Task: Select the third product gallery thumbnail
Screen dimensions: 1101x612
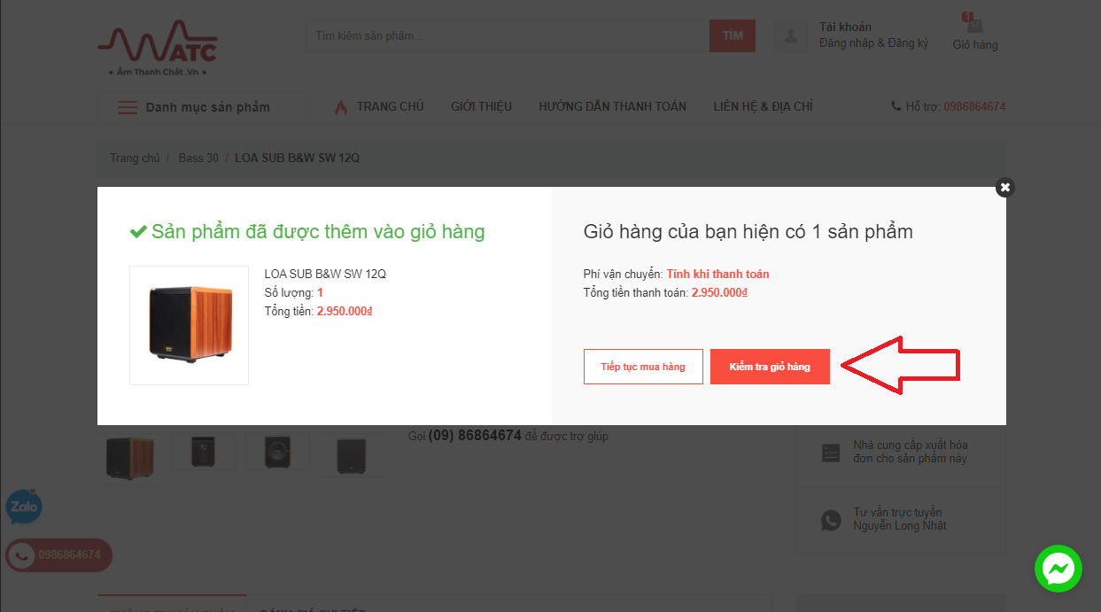Action: pyautogui.click(x=277, y=451)
